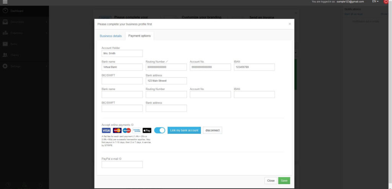Click the Dashboard gauge icon in sidebar
392x189 pixels.
(x=5, y=11)
